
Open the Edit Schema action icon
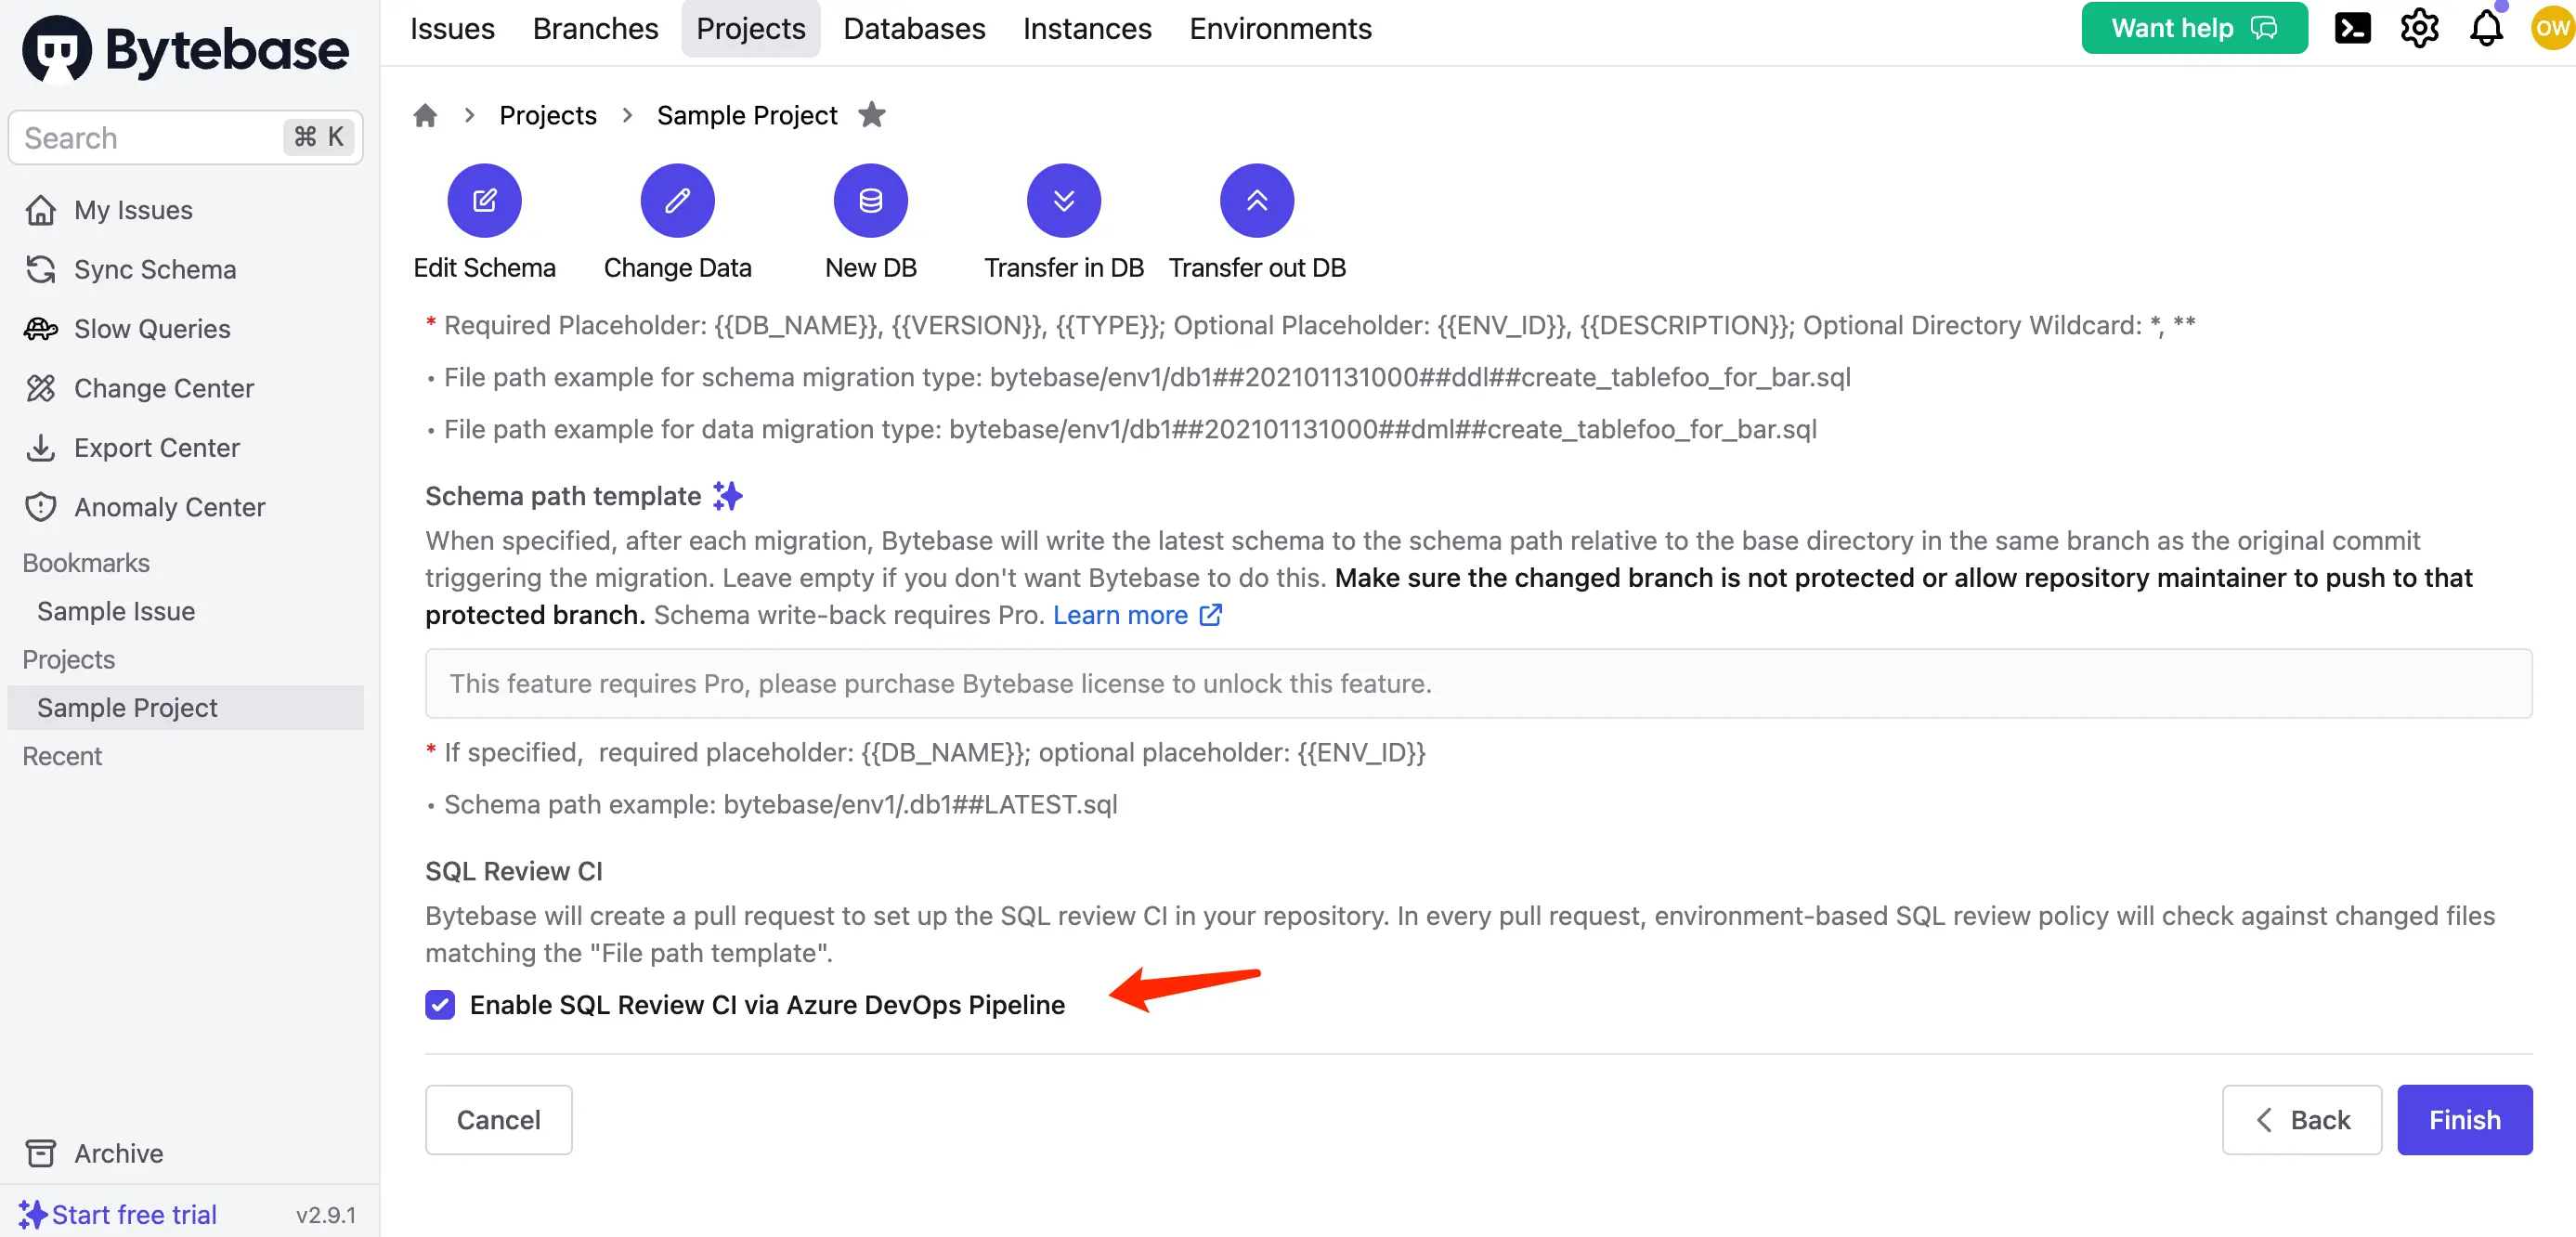(x=484, y=200)
